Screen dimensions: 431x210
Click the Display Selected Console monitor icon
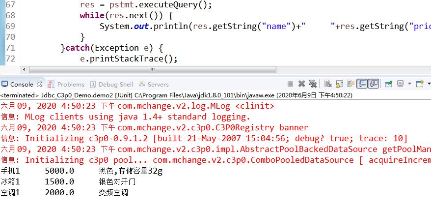[x=401, y=84]
